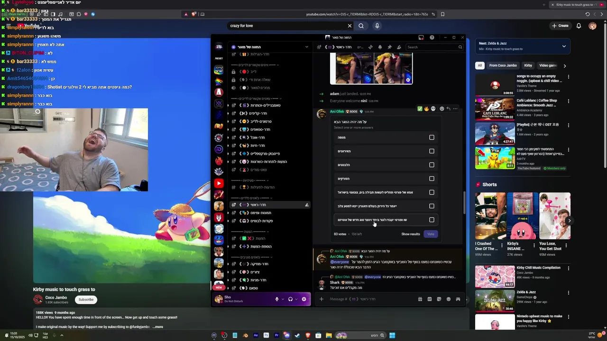Check sixth poll option checkbox
This screenshot has width=607, height=341.
[432, 206]
